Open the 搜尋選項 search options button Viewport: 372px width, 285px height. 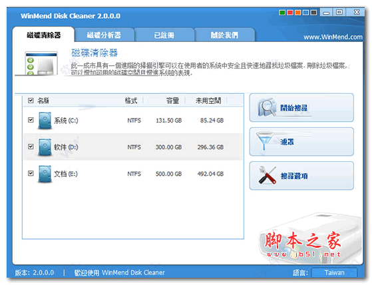[301, 176]
